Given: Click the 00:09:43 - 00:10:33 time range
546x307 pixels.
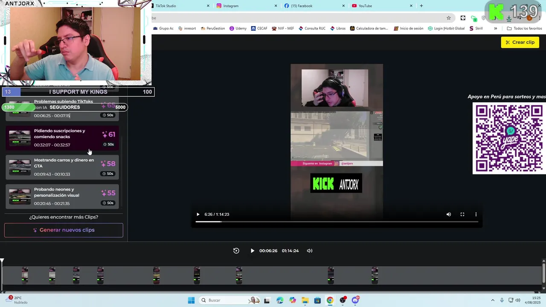Looking at the screenshot, I should tap(52, 174).
